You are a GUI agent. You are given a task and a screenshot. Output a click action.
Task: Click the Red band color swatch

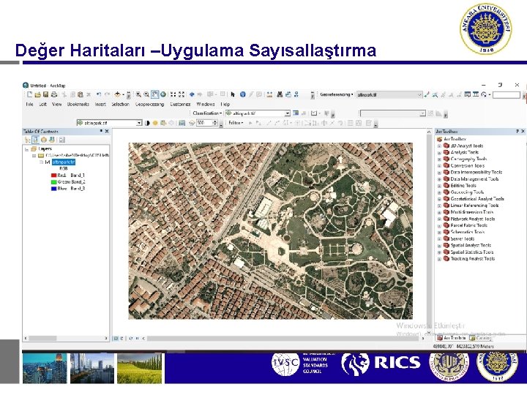[x=53, y=176]
